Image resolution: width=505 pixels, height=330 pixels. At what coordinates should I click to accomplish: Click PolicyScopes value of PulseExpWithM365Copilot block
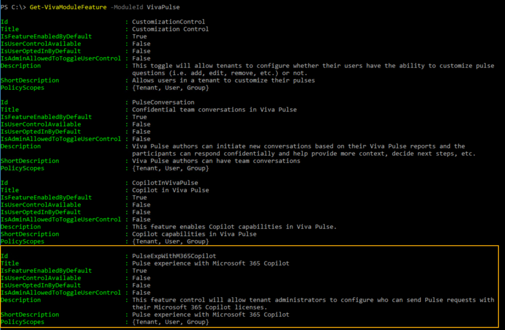click(x=170, y=322)
